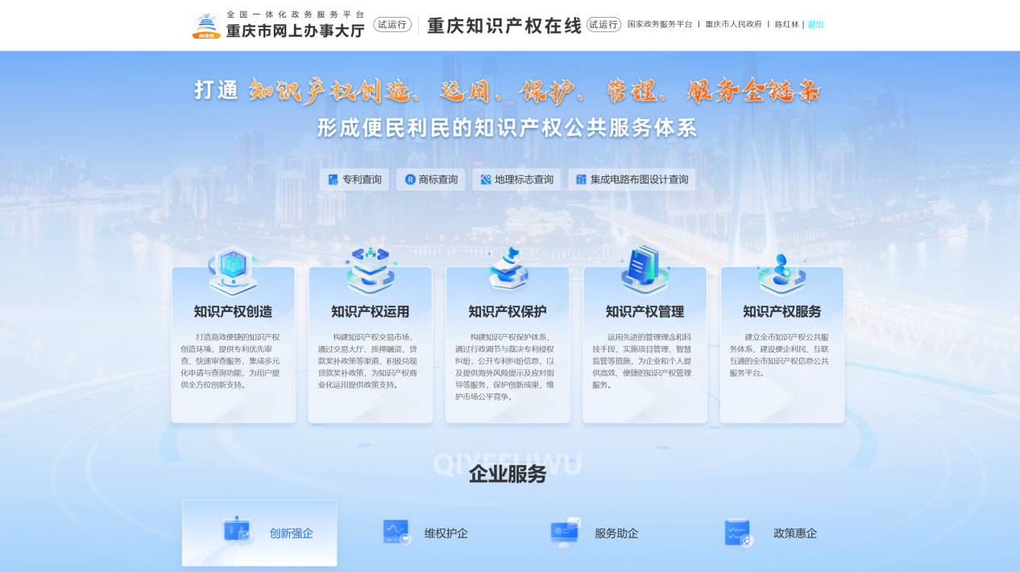
Task: Open 地理标志查询 button
Action: (x=516, y=179)
